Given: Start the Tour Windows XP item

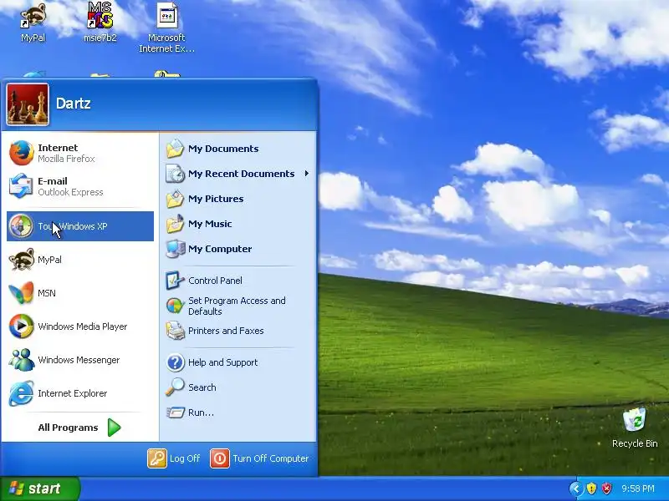Looking at the screenshot, I should [x=80, y=226].
